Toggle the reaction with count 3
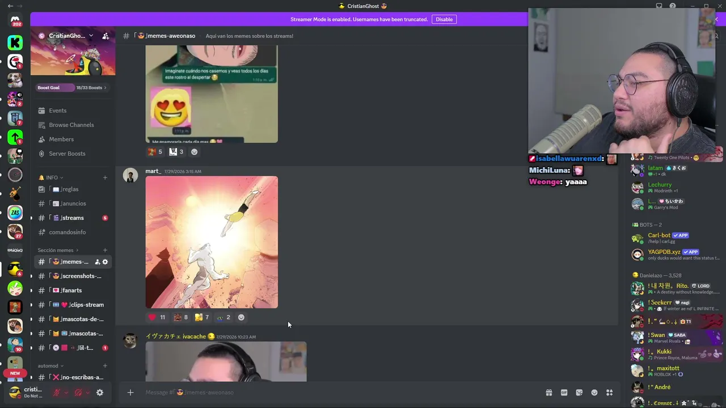The height and width of the screenshot is (408, 726). tap(177, 152)
